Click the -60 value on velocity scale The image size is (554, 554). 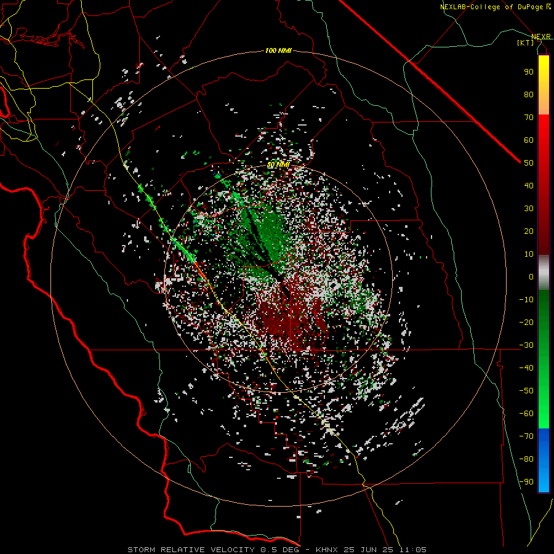[526, 414]
